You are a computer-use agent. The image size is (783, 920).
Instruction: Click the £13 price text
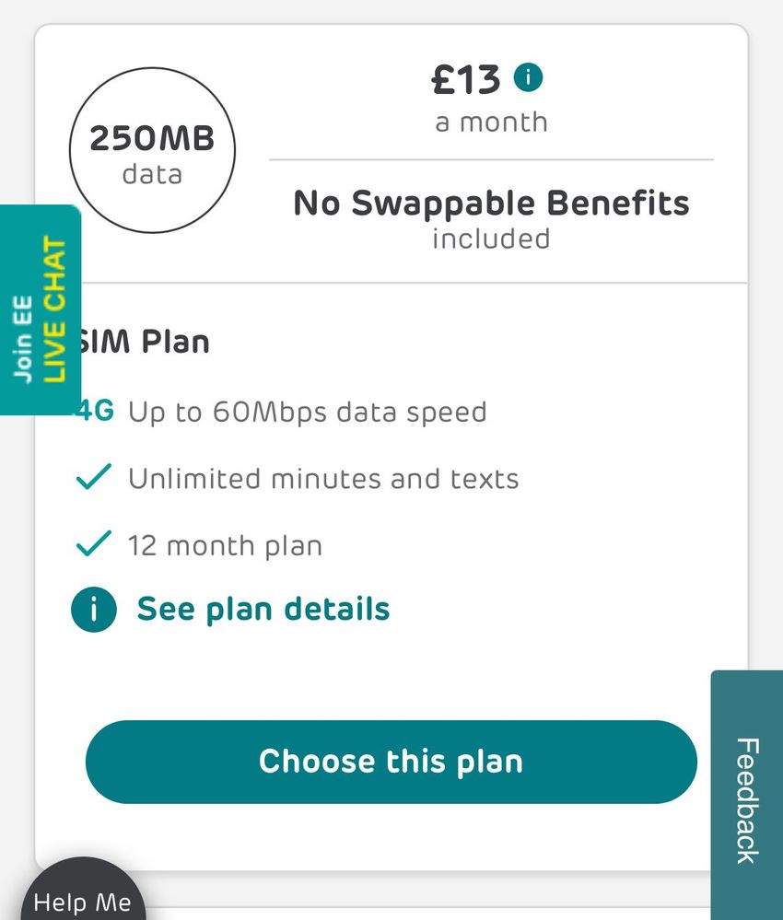click(466, 81)
